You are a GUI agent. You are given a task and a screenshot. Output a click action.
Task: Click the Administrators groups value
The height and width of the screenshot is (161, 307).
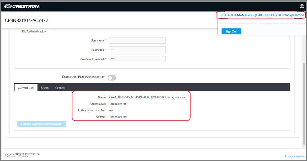118,117
